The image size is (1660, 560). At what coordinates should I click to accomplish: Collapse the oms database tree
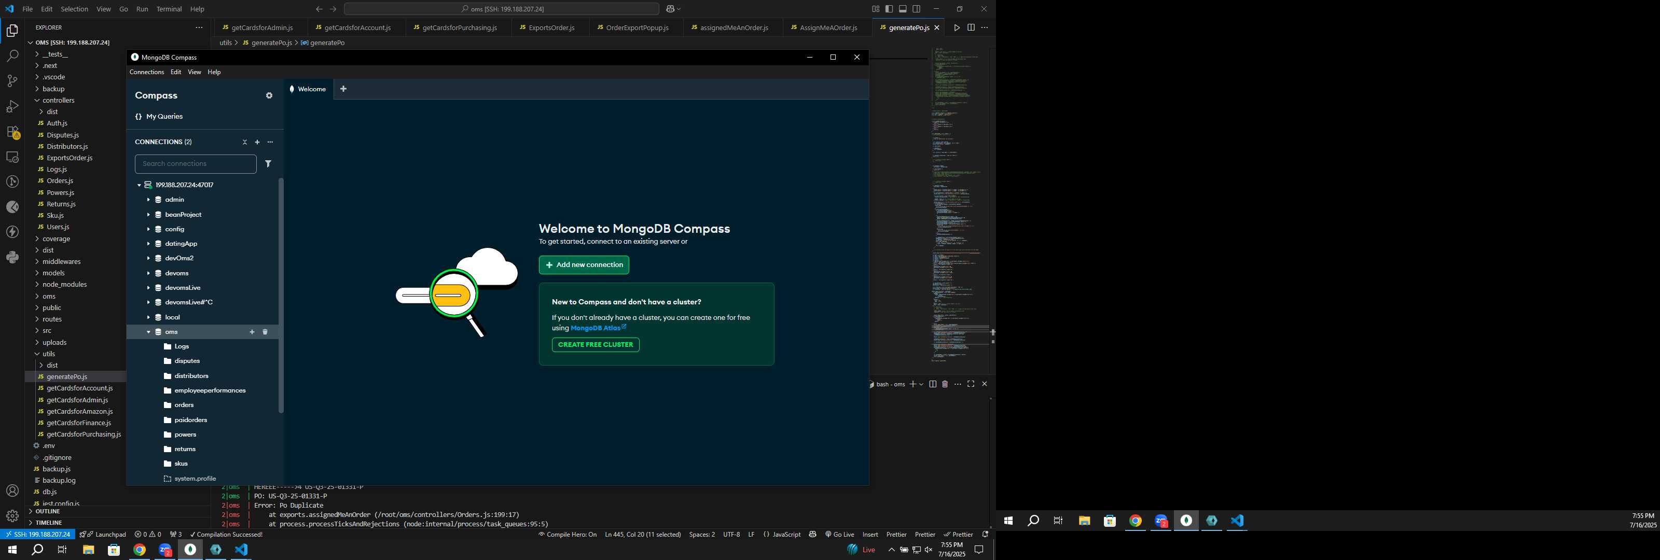pyautogui.click(x=148, y=332)
